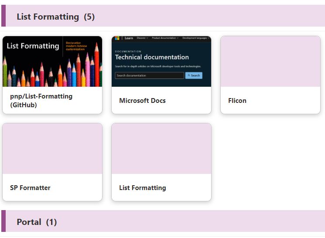This screenshot has width=325, height=238.
Task: Click the Search documentation field in thumbnail
Action: point(150,75)
